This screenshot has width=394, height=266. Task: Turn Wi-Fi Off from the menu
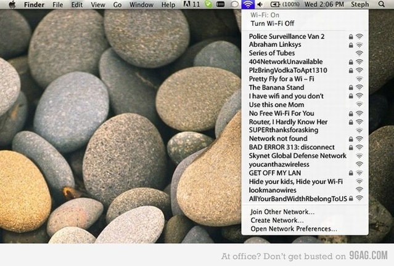272,23
